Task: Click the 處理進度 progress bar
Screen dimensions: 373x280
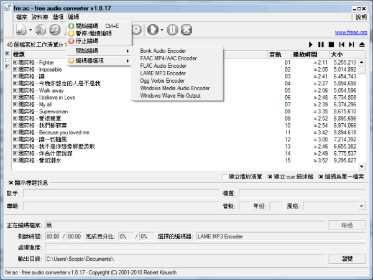Action: click(x=205, y=248)
